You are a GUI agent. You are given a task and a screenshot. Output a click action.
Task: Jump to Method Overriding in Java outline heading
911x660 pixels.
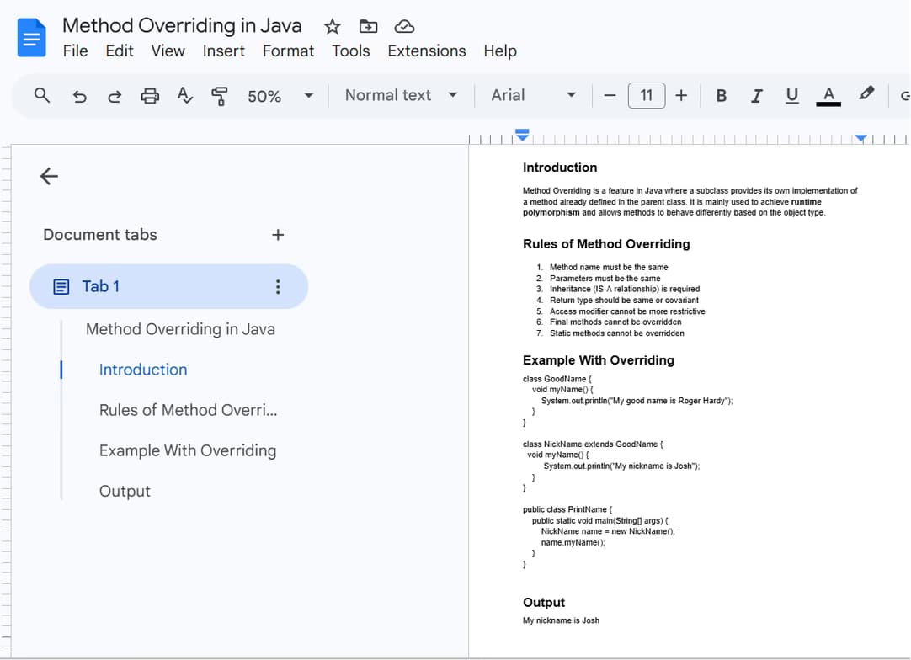tap(180, 329)
